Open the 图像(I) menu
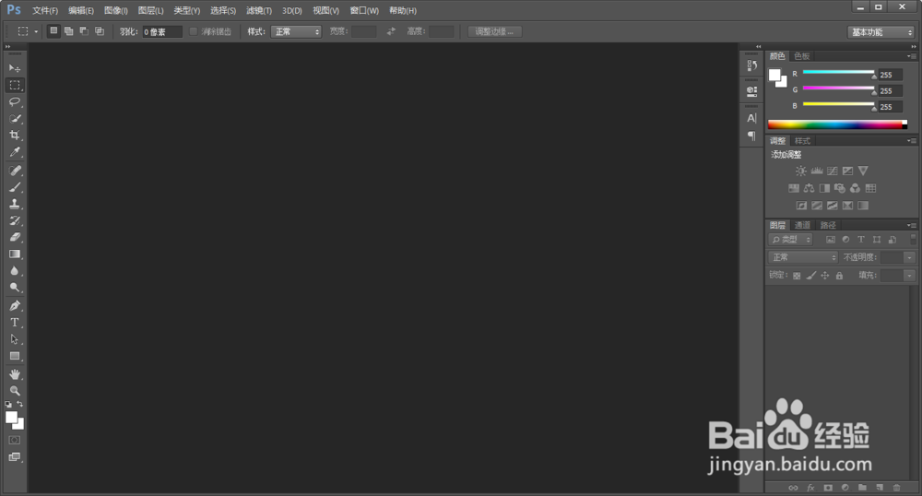The height and width of the screenshot is (496, 922). (116, 10)
